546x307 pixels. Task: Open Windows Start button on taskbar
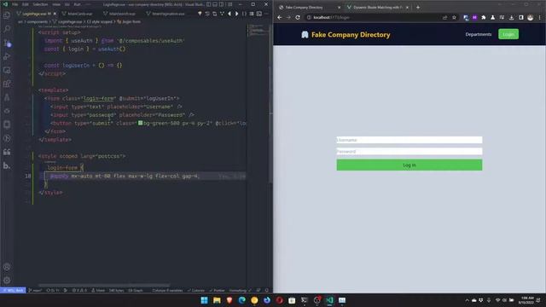[205, 300]
